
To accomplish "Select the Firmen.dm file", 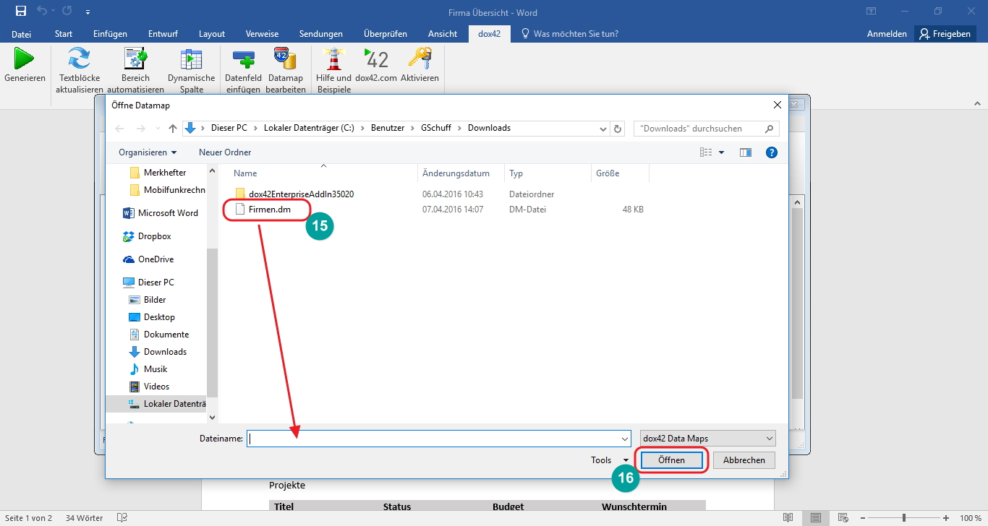I will point(264,210).
